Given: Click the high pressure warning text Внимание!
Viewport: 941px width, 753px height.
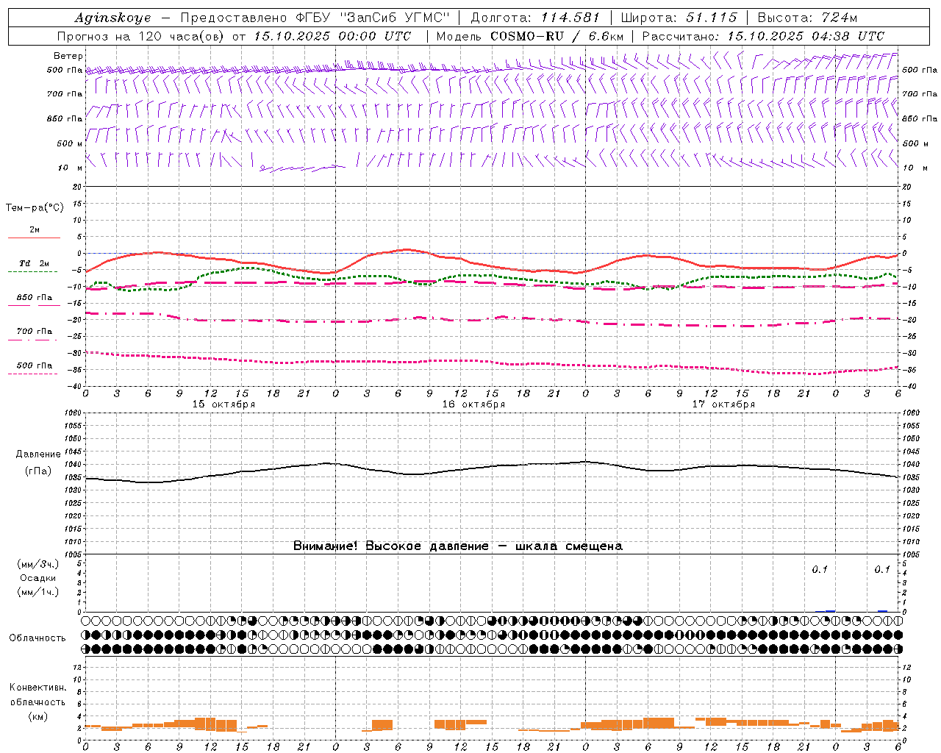Looking at the screenshot, I should click(x=326, y=546).
